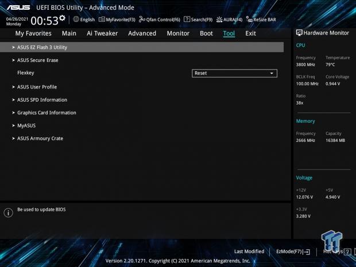Click the 'Be used to update BIOS' help text

click(41, 210)
